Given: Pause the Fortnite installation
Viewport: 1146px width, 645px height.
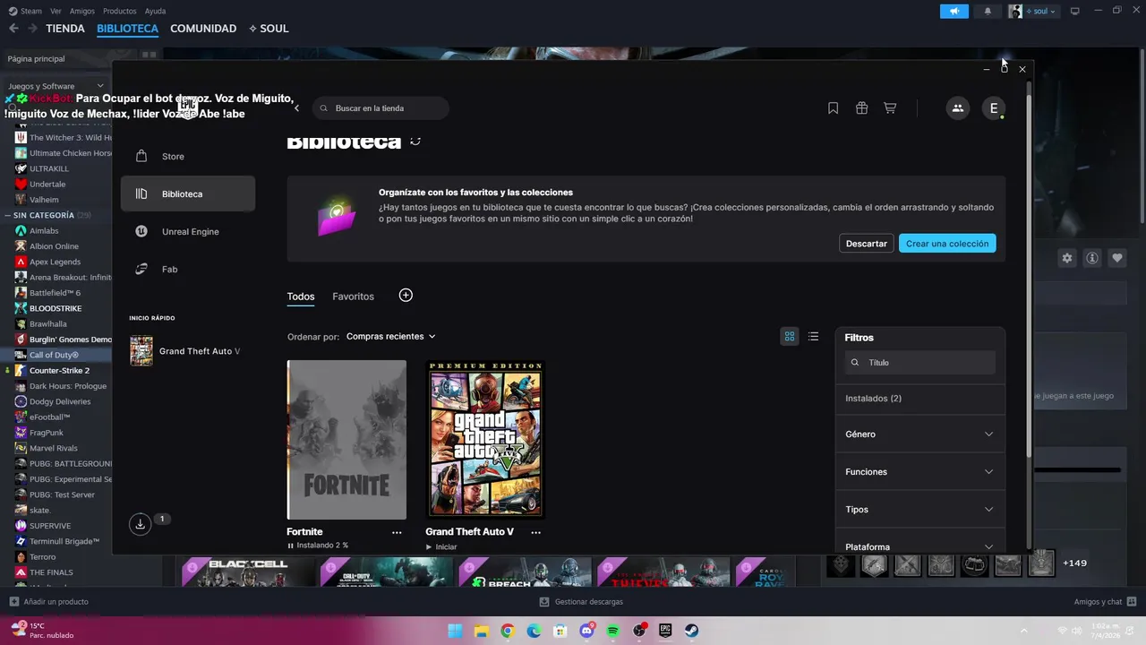Looking at the screenshot, I should click(x=290, y=546).
